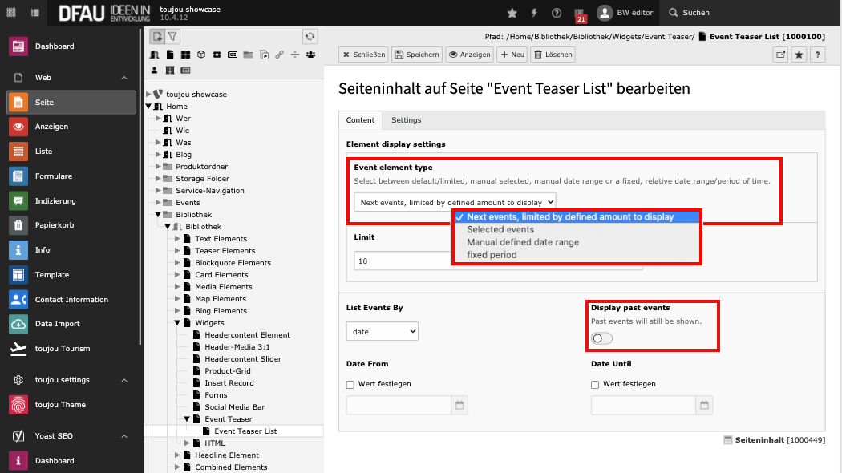Check Wert festlegen under Date From
Screen dimensions: 842x473
pyautogui.click(x=350, y=384)
